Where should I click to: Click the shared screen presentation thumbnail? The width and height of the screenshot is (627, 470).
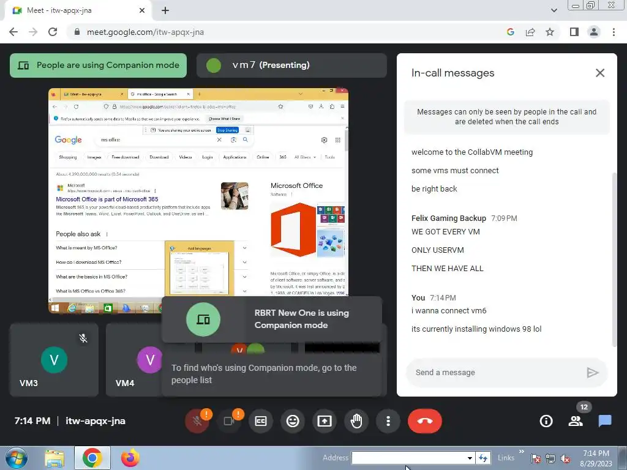pyautogui.click(x=198, y=201)
